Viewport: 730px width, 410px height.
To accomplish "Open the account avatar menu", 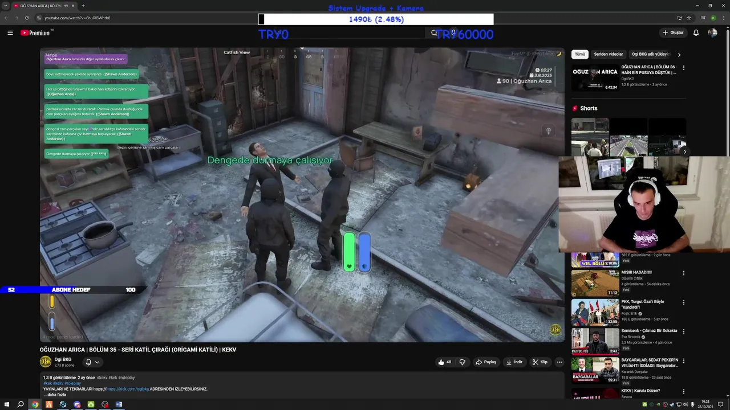I will click(x=712, y=32).
